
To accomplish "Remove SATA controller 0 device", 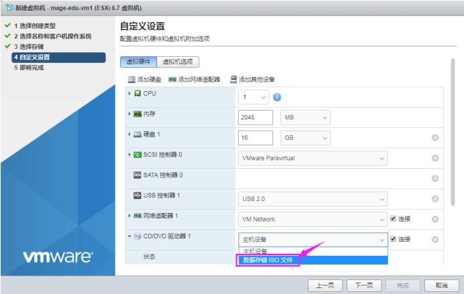I will (x=435, y=178).
